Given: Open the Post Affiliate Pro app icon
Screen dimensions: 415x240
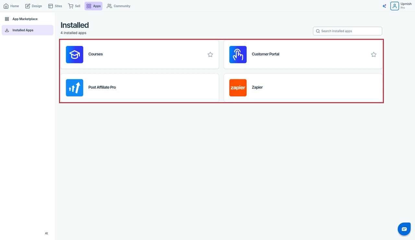Looking at the screenshot, I should click(75, 88).
